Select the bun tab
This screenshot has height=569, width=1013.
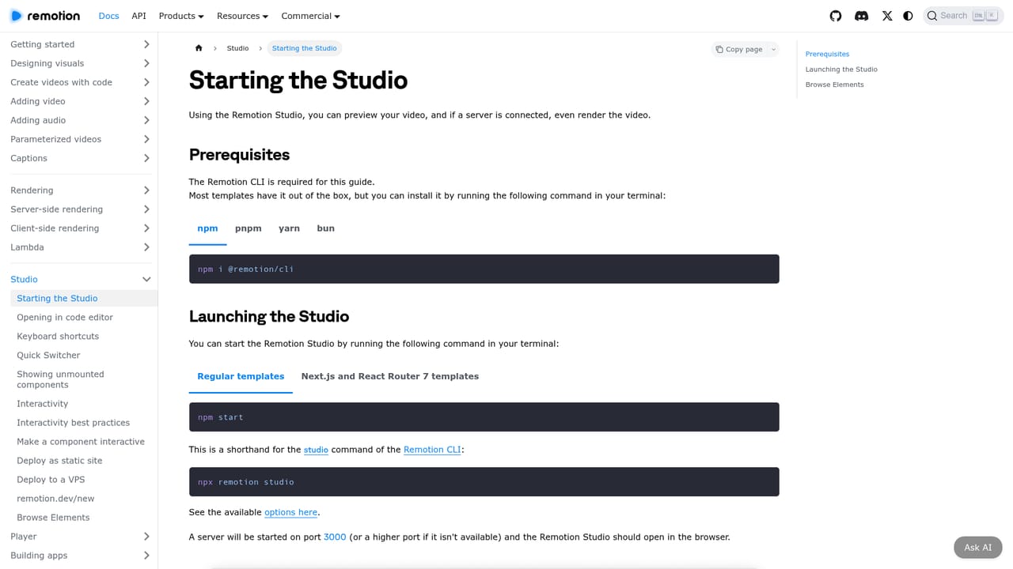(x=325, y=228)
